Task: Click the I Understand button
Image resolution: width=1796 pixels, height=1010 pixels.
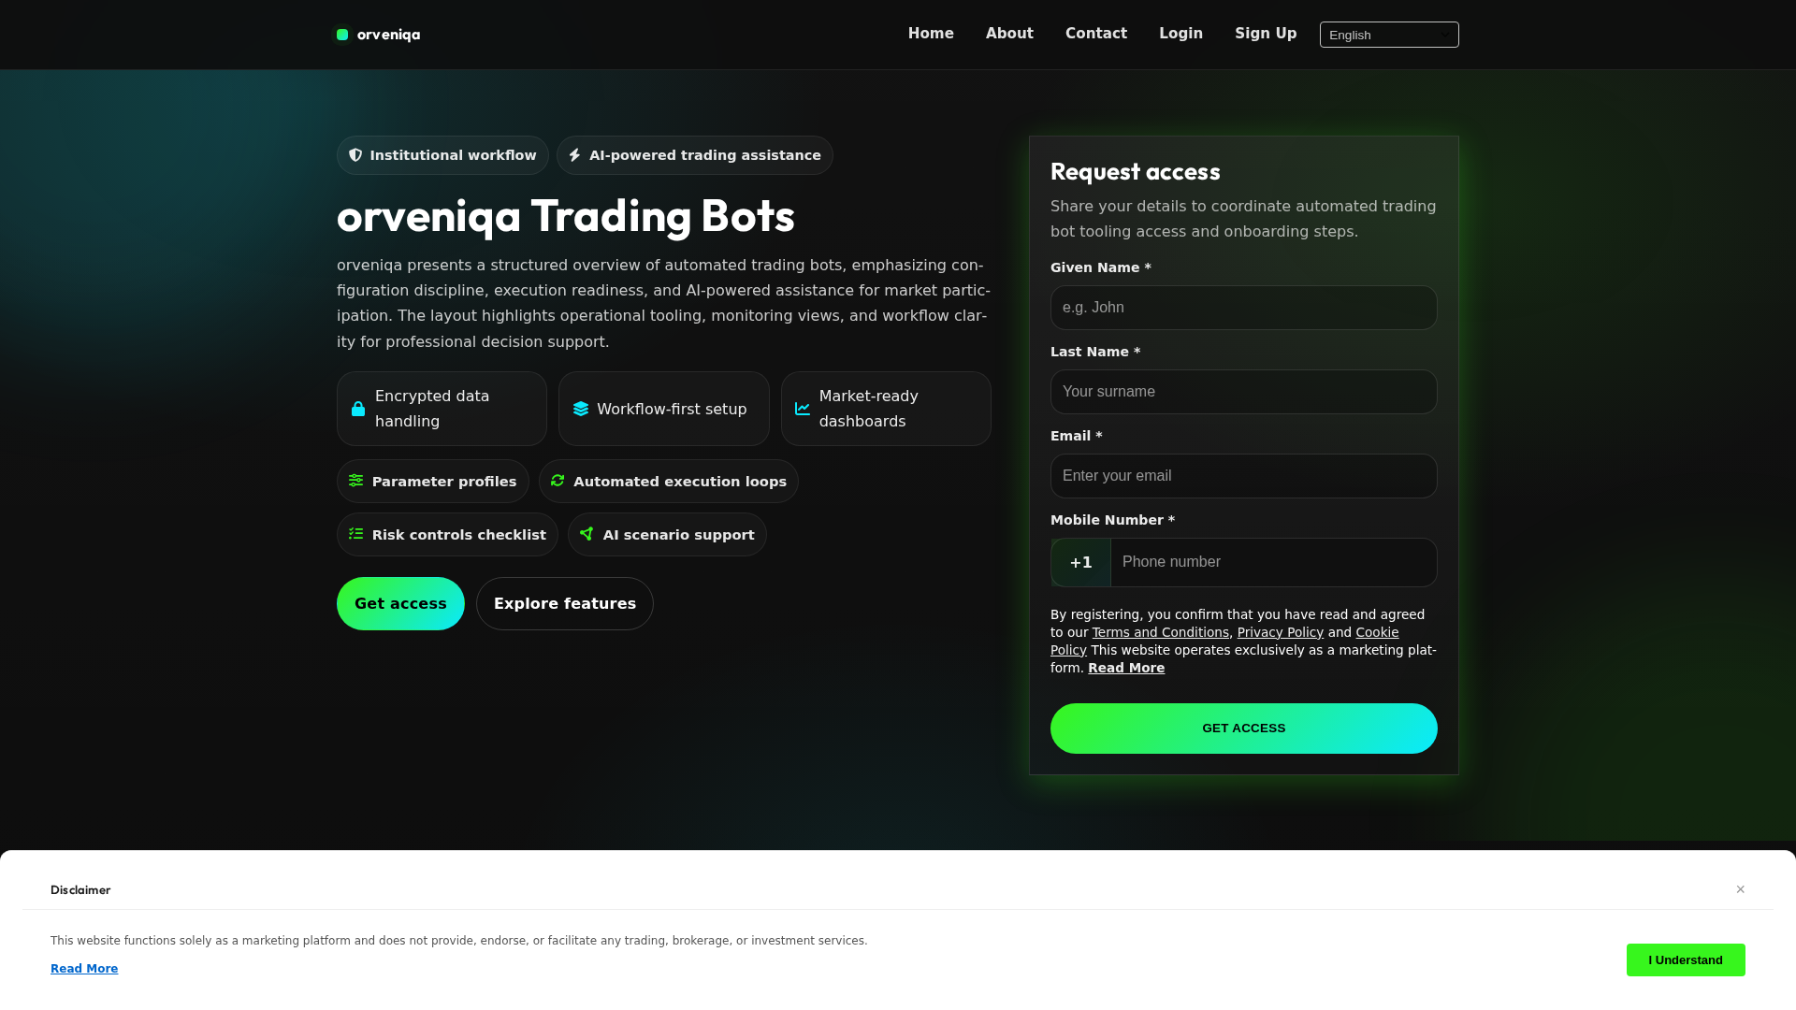Action: (x=1686, y=960)
